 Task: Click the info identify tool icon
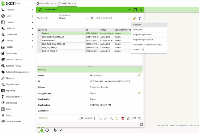[x=47, y=130]
